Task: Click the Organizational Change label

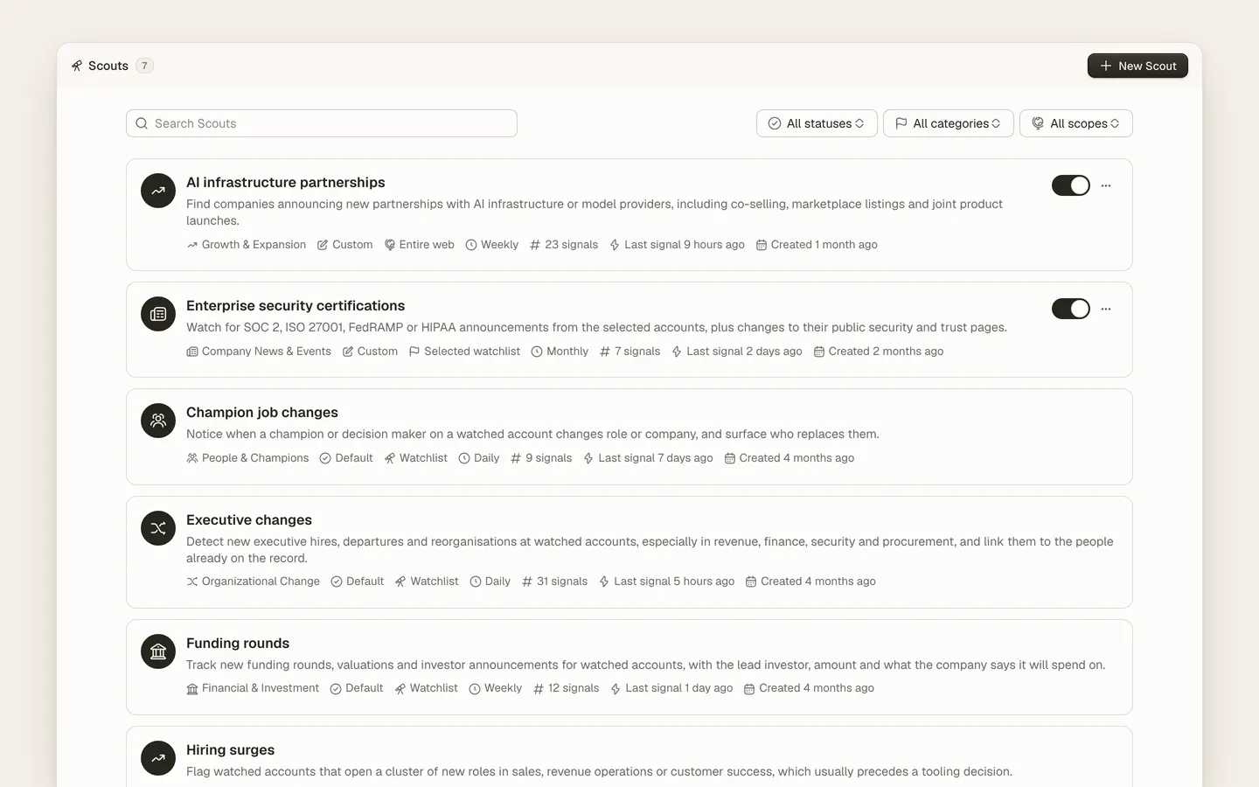Action: coord(261,582)
